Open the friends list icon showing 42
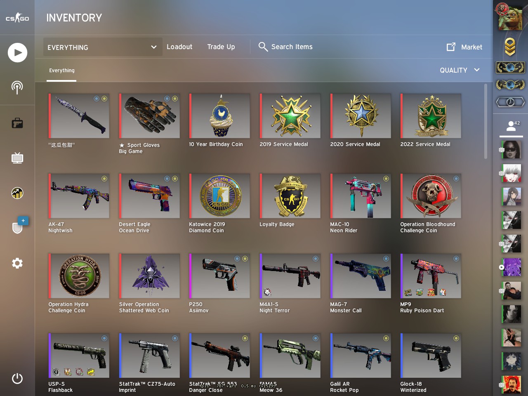 point(511,126)
